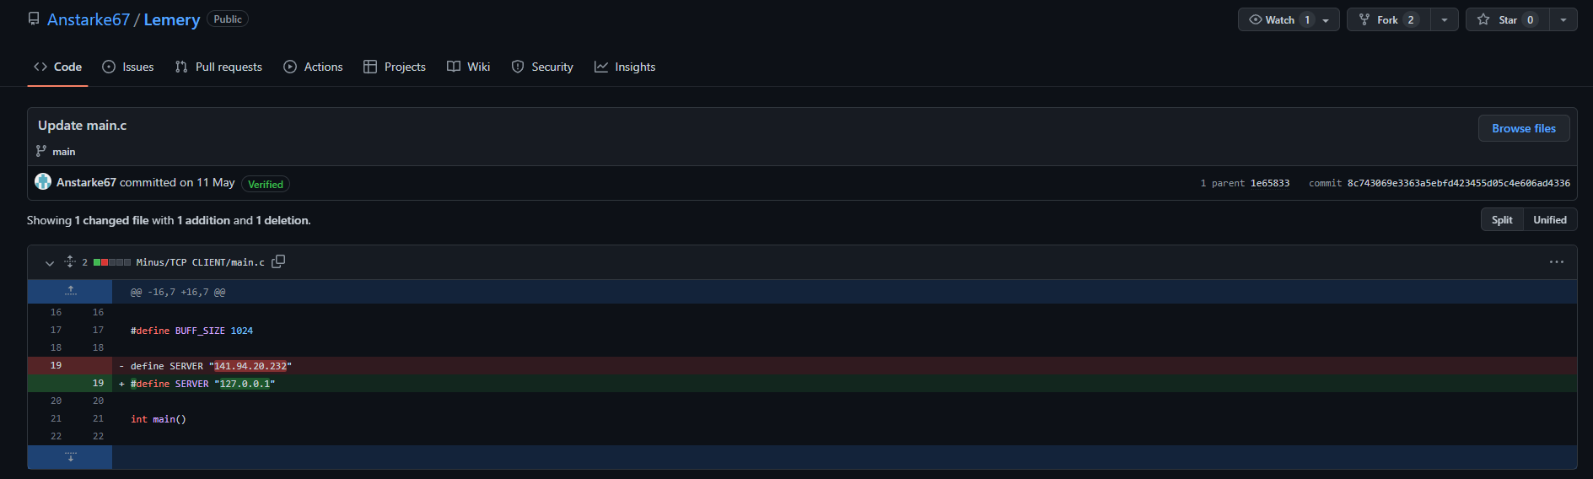Open parent commit 1e65833 link
1593x479 pixels.
click(1269, 183)
